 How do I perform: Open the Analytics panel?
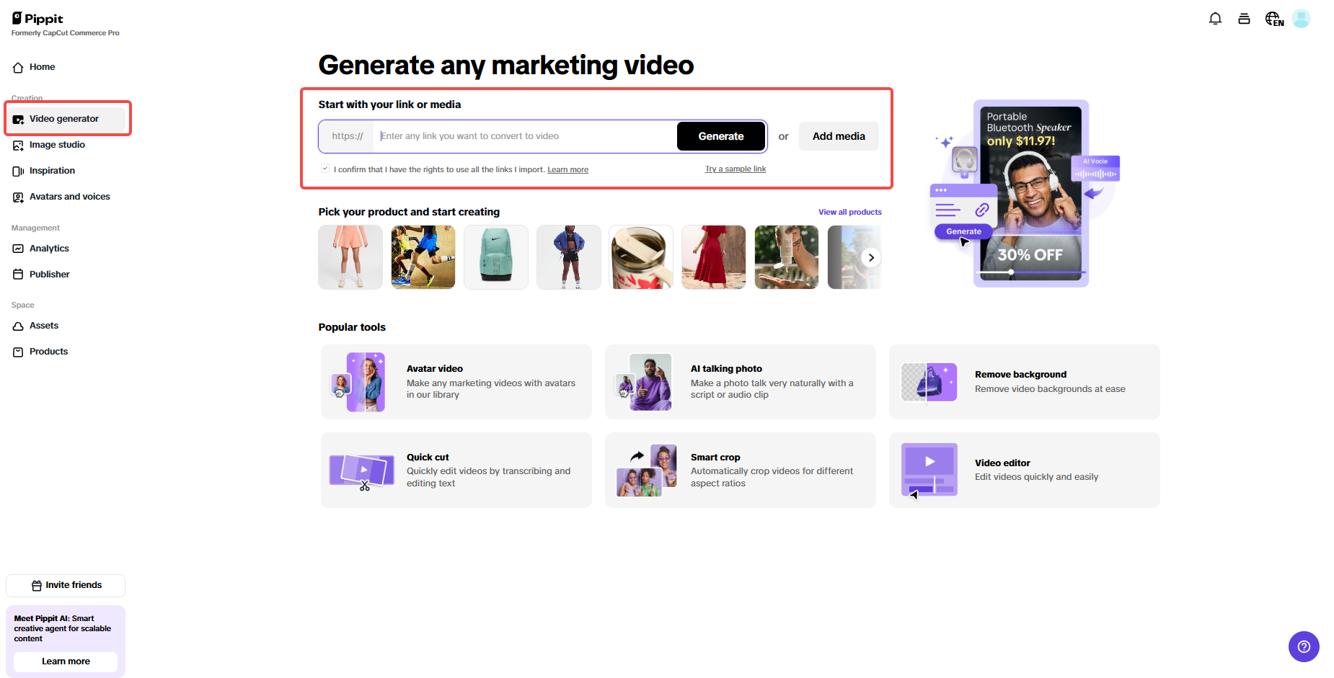click(49, 248)
